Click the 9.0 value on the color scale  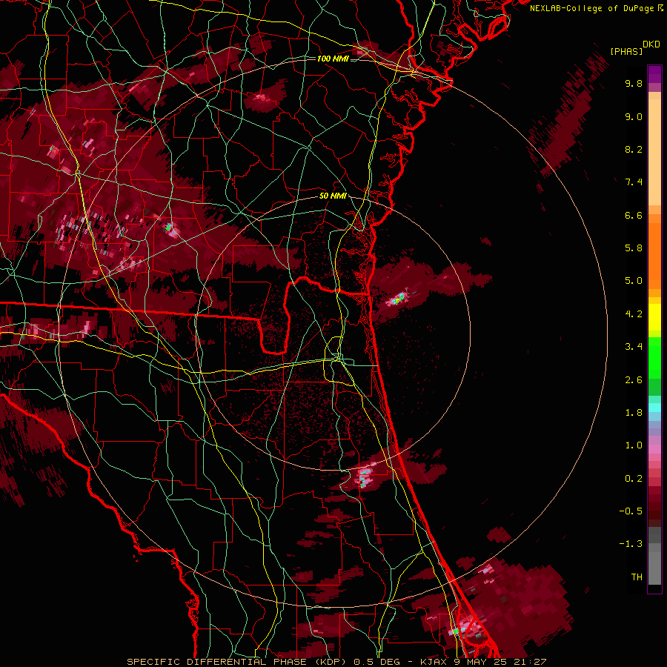634,116
